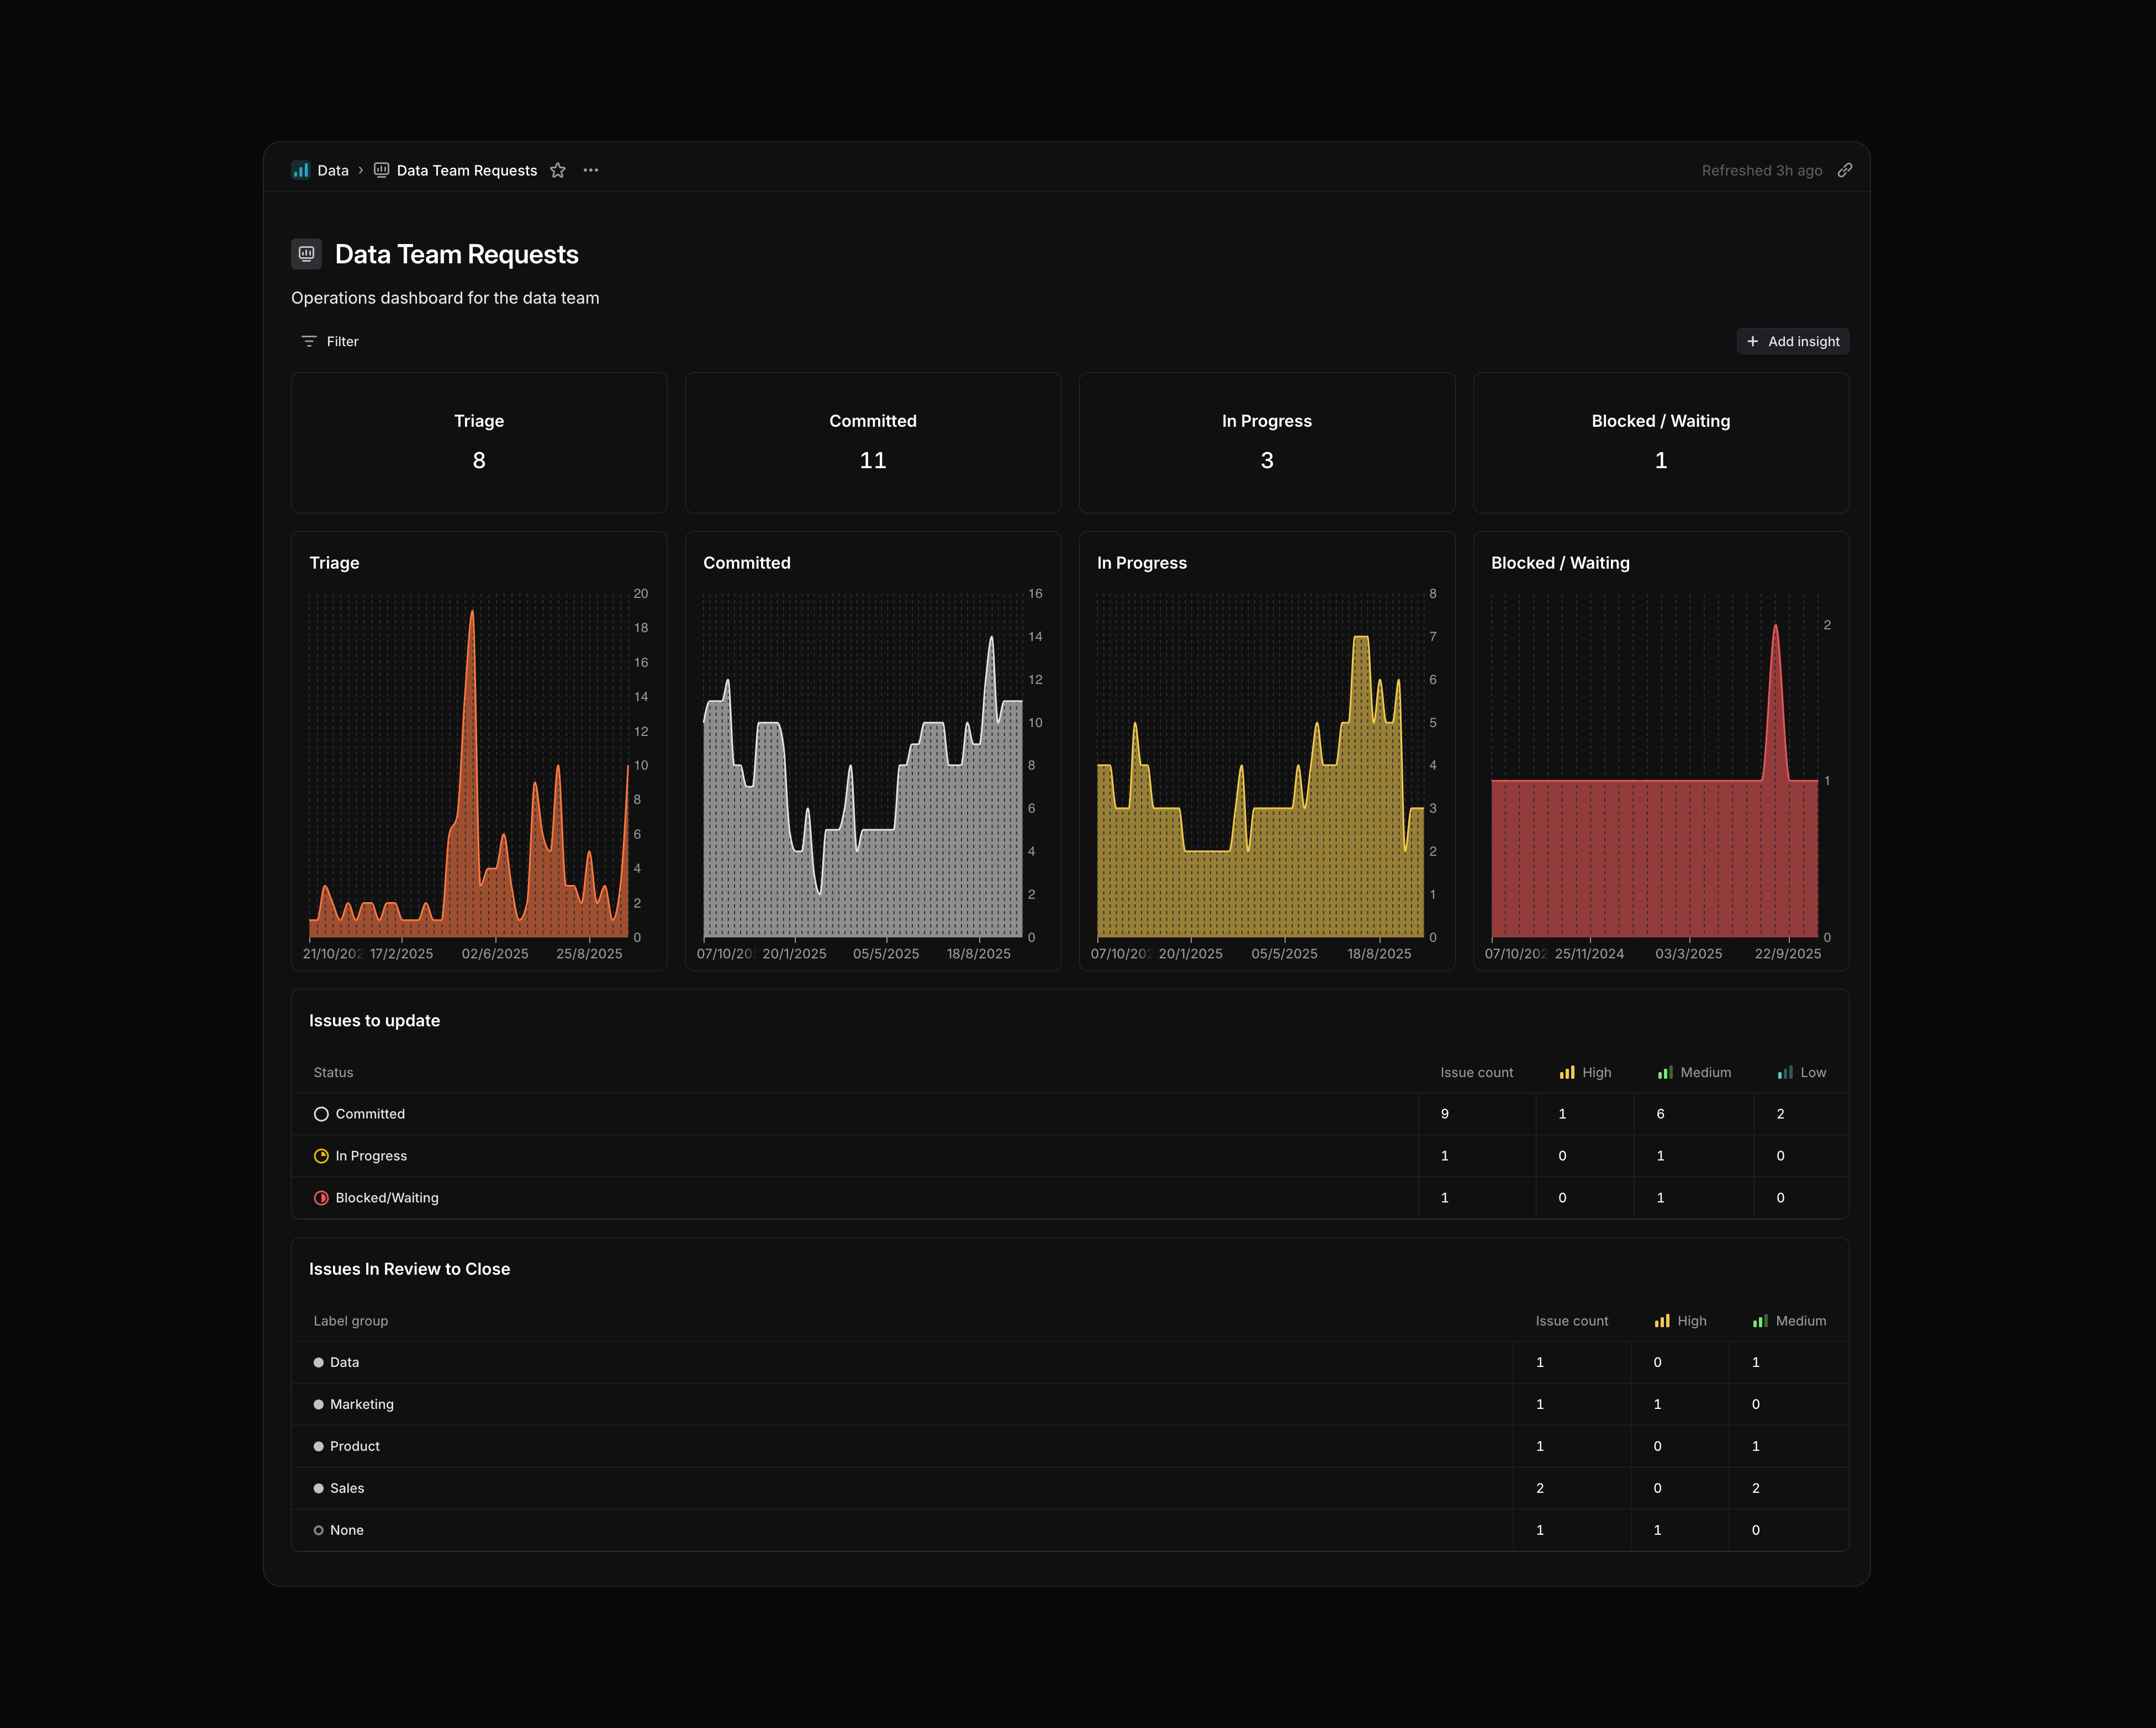
Task: Open the Blocked / Waiting count card
Action: (x=1660, y=443)
